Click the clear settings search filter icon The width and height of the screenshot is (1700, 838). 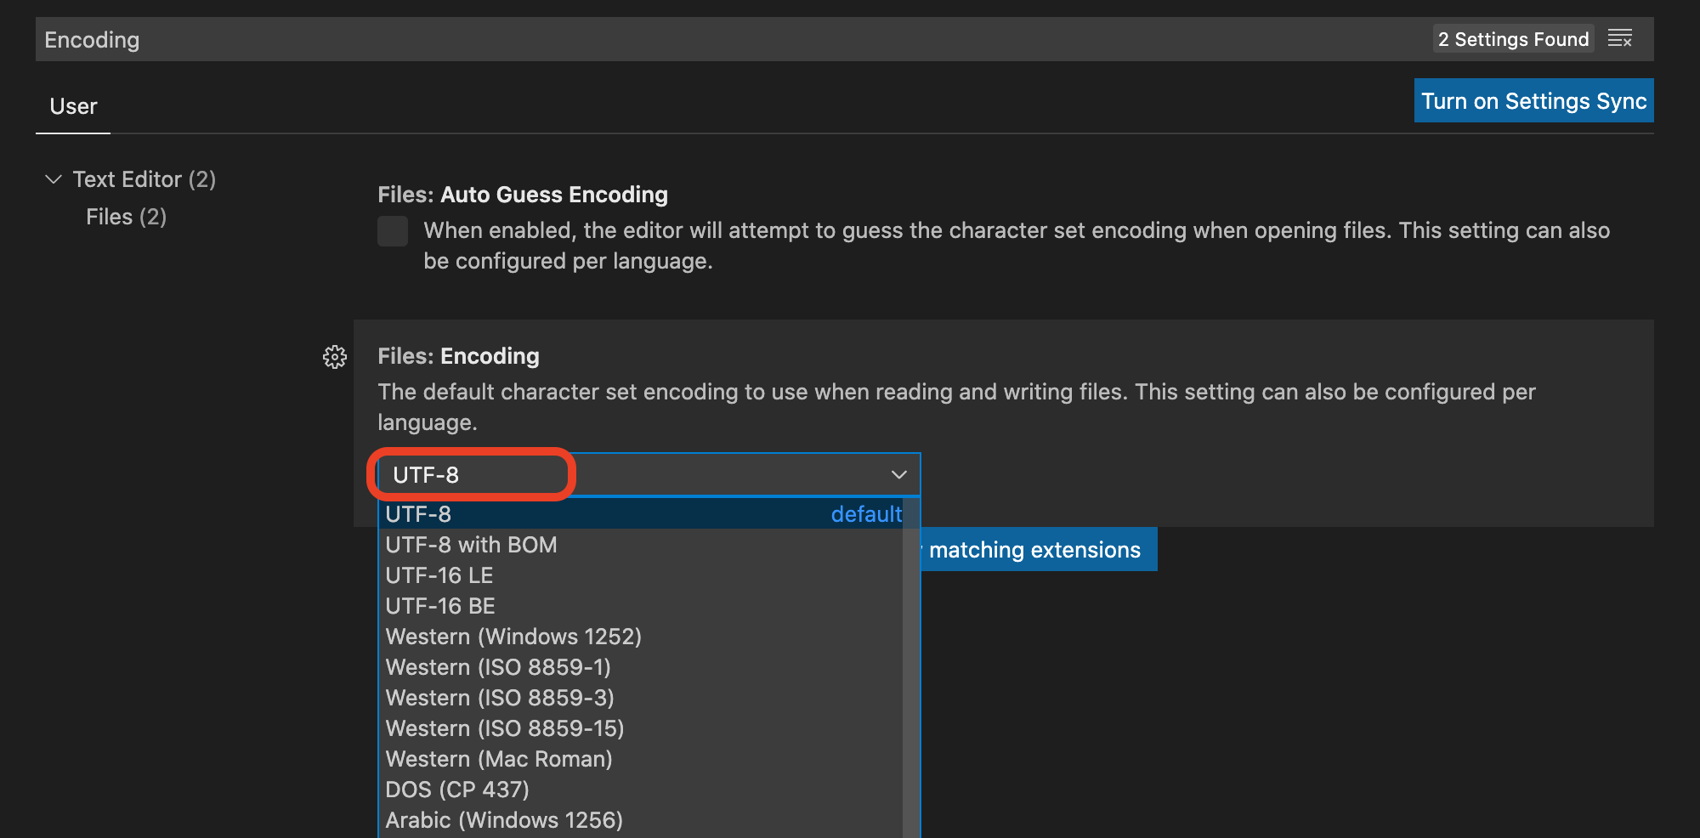(x=1620, y=39)
